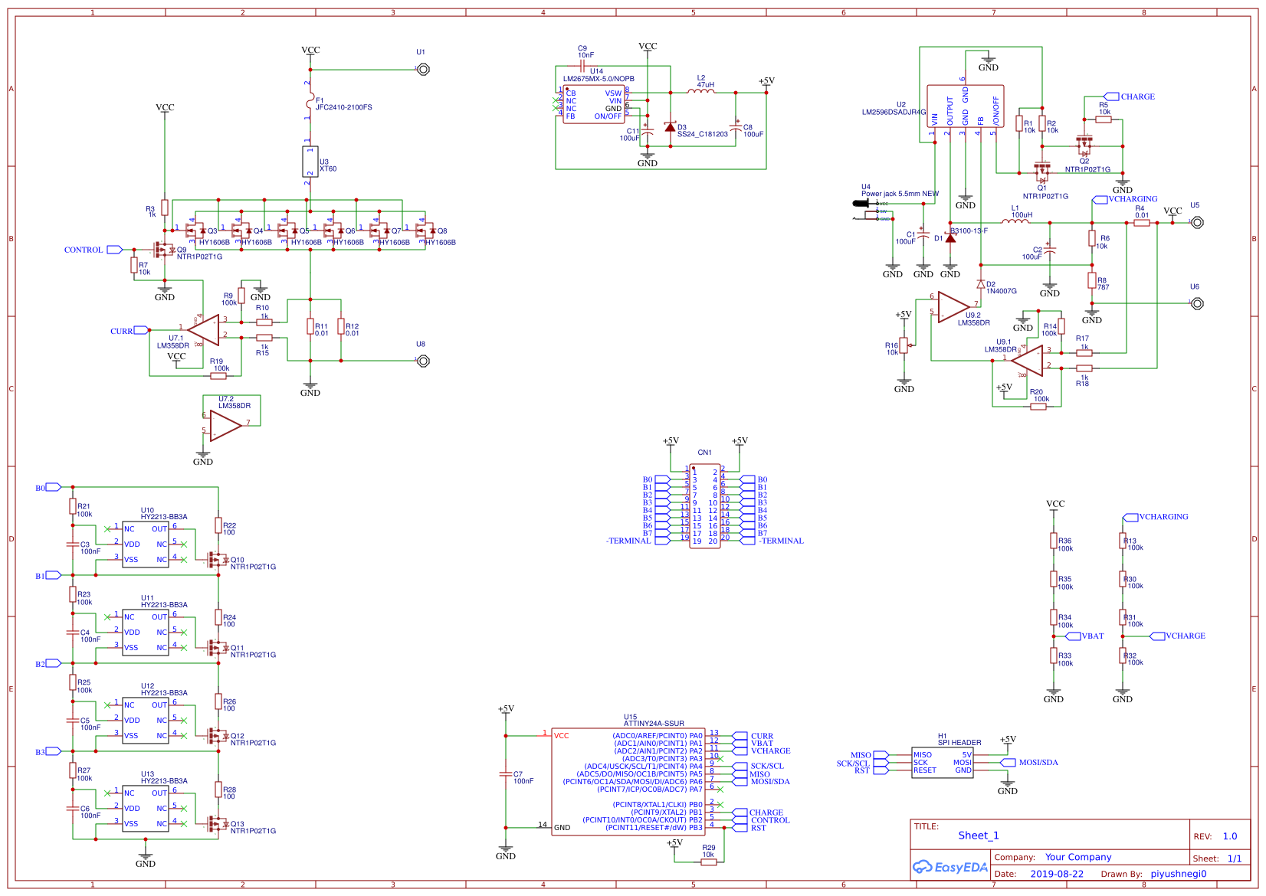Click the +5V power flag above CN1
The width and height of the screenshot is (1266, 896).
pos(671,442)
